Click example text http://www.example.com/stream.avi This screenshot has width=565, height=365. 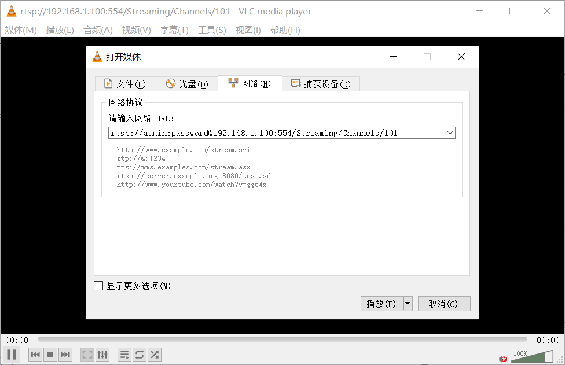(184, 150)
